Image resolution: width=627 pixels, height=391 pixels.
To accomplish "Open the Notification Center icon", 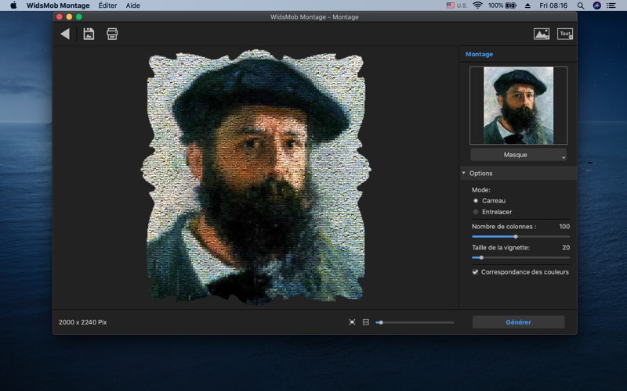I will click(x=611, y=5).
